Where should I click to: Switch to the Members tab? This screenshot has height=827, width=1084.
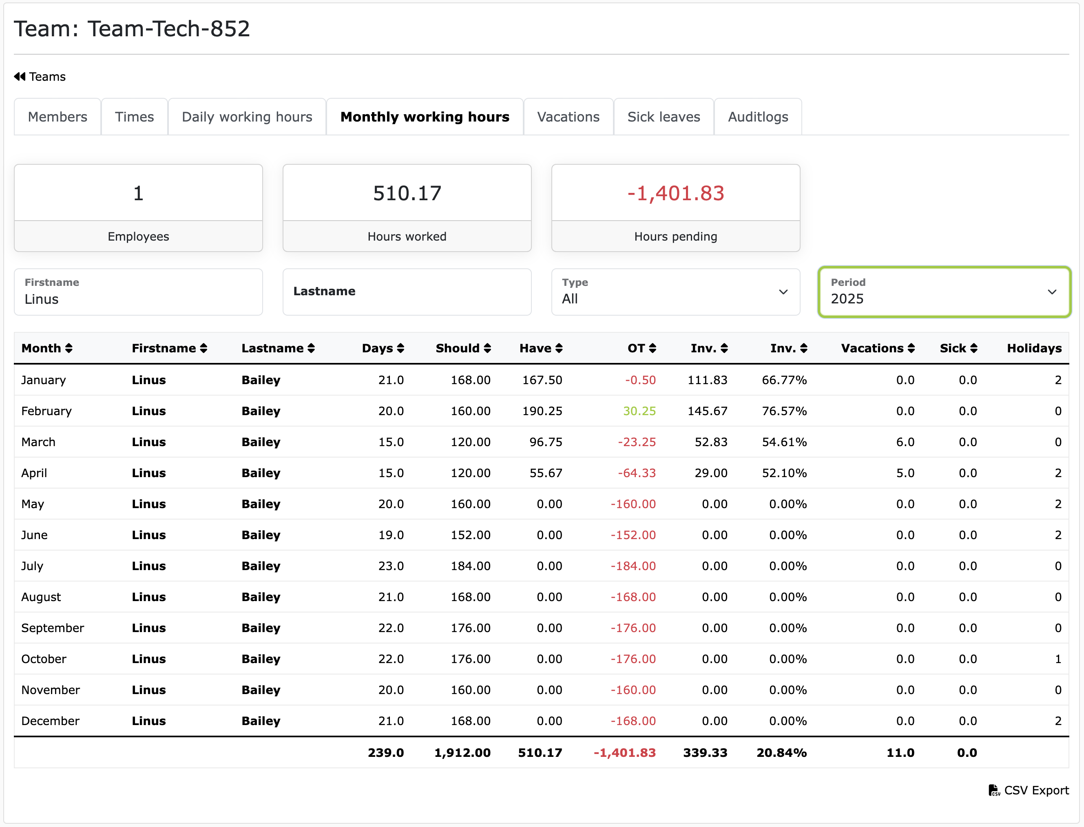58,117
